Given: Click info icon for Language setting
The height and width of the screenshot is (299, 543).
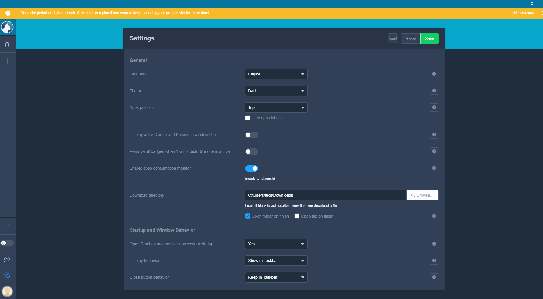Looking at the screenshot, I should pyautogui.click(x=434, y=74).
